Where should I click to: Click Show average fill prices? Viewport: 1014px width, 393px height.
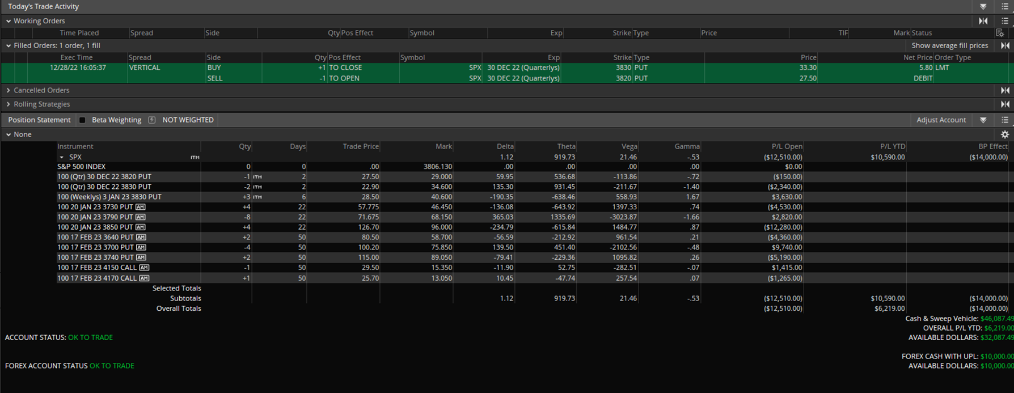tap(949, 45)
